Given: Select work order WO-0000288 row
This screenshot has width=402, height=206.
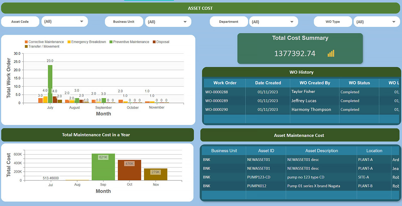Looking at the screenshot, I should [x=217, y=92].
